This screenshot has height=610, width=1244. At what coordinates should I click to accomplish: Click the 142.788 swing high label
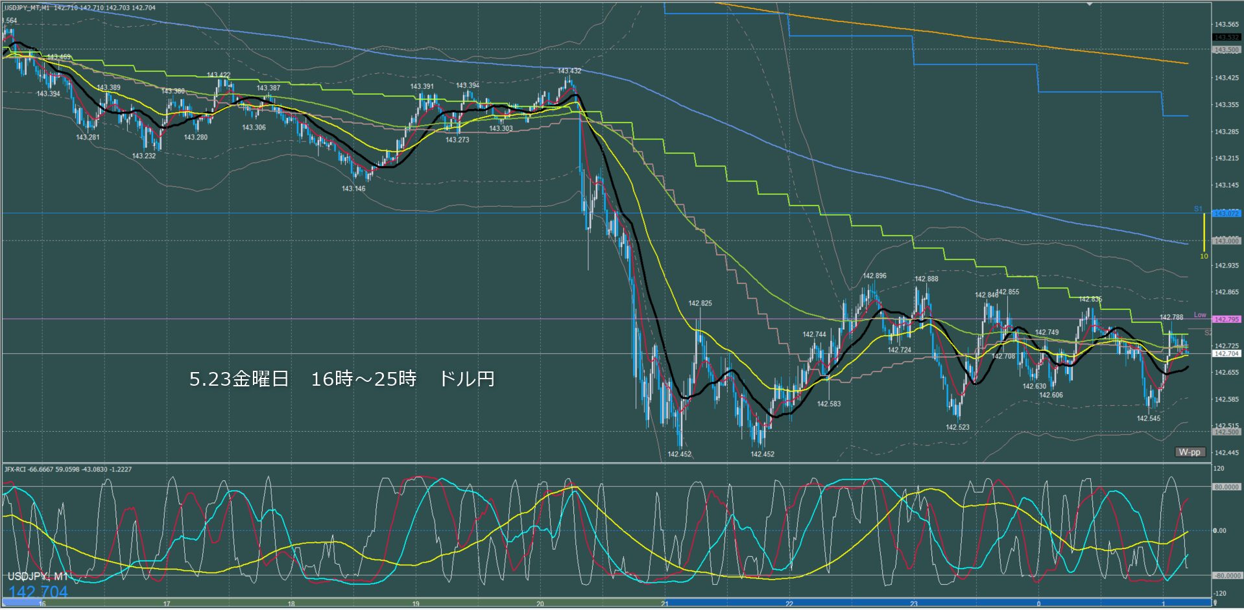[1171, 318]
